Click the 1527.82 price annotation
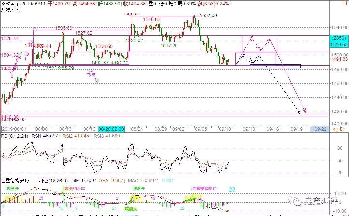Screen dimensions: 349x216 84,33
